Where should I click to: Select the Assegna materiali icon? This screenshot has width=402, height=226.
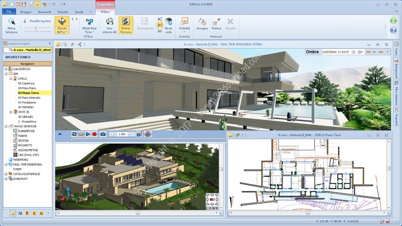202,22
